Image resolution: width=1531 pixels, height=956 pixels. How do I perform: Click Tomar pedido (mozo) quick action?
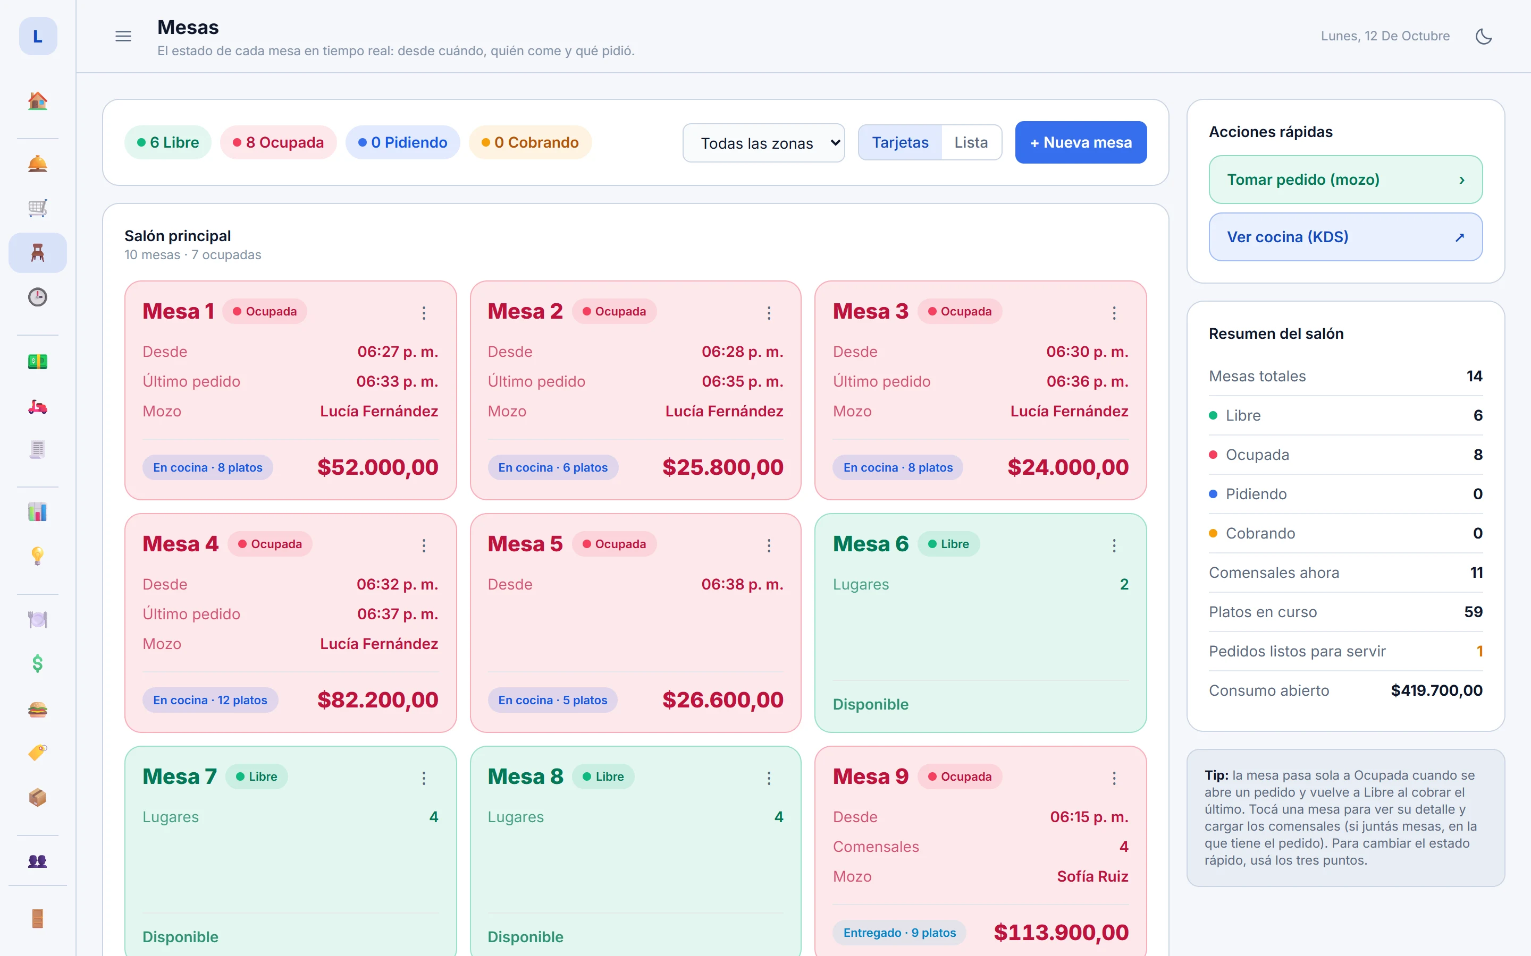(x=1345, y=180)
